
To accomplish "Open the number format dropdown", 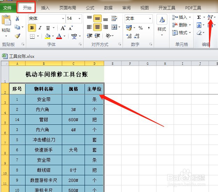I will click(x=150, y=18).
